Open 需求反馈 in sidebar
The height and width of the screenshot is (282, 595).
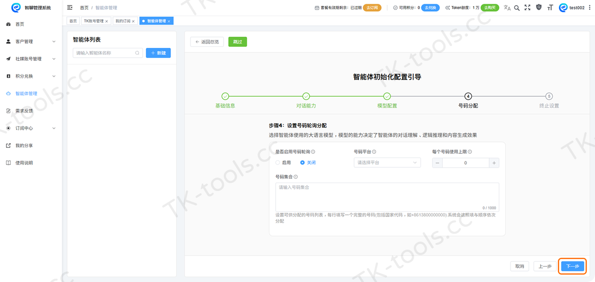31,111
